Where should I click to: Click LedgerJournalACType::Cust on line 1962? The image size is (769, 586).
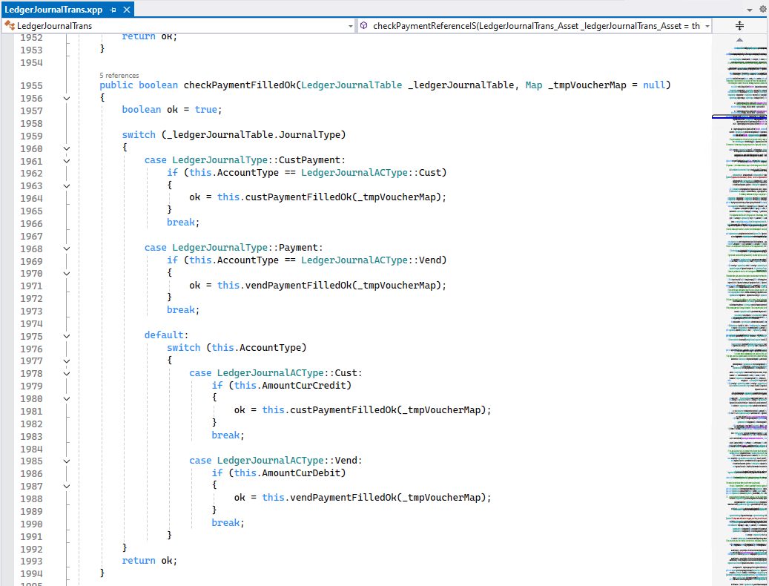pyautogui.click(x=372, y=173)
